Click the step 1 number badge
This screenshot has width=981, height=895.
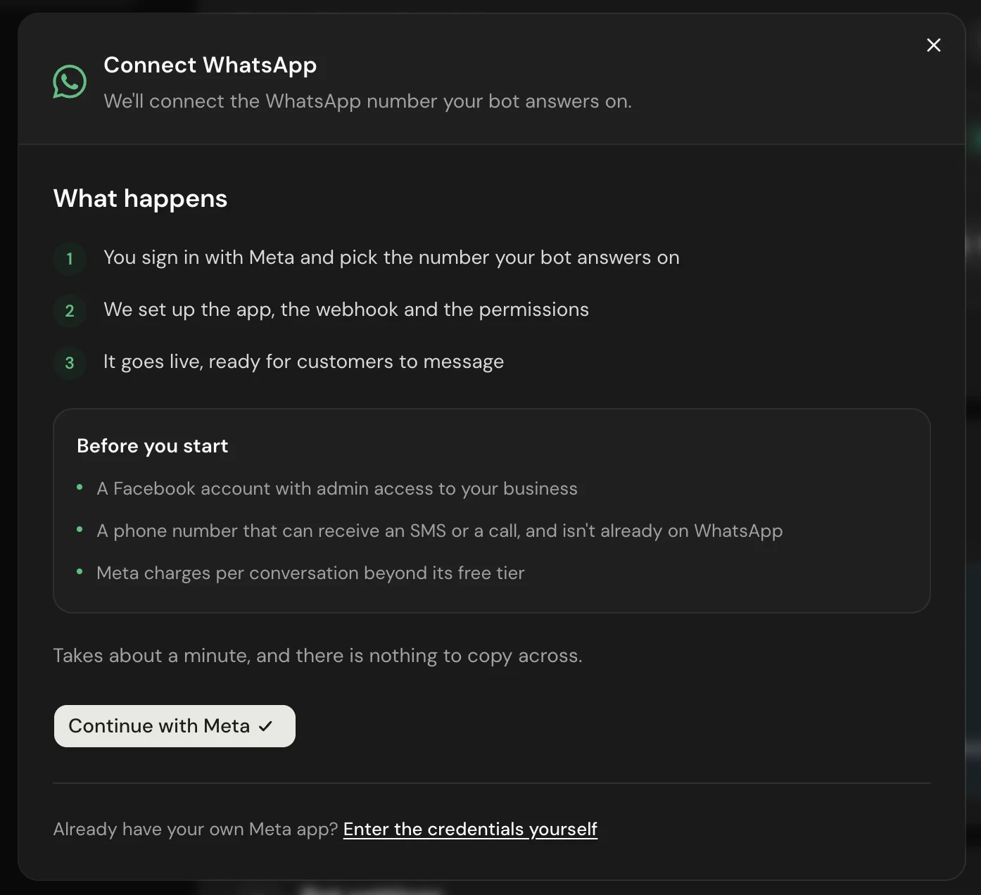point(70,258)
